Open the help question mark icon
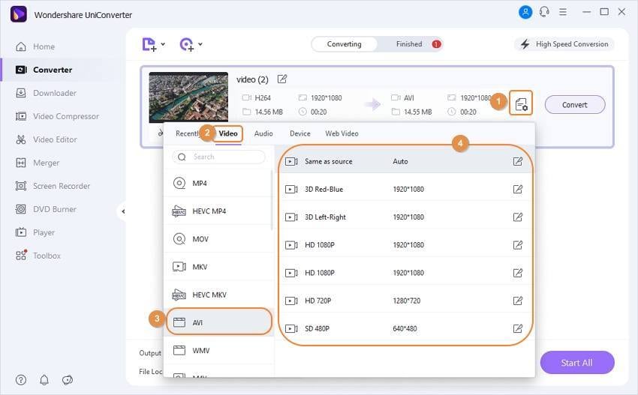 [21, 380]
